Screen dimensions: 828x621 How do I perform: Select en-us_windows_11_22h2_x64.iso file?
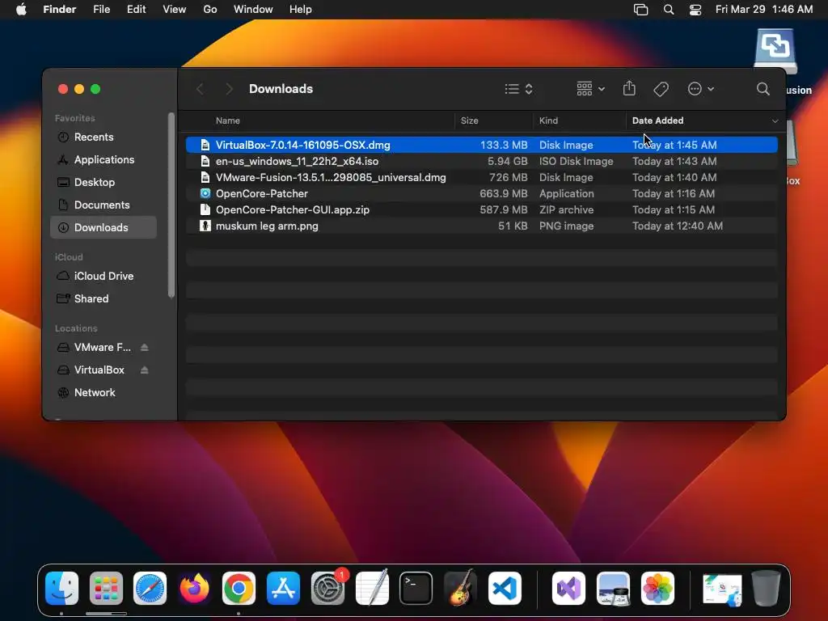(482, 161)
